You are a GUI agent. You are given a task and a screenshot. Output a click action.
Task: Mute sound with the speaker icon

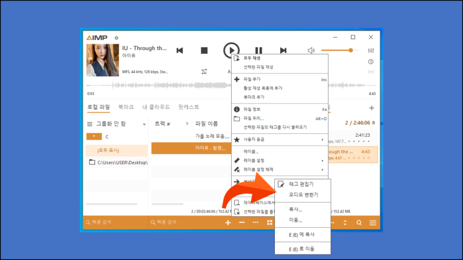click(x=311, y=50)
